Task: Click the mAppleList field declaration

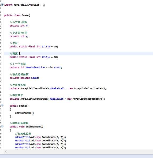Action: tap(57, 99)
